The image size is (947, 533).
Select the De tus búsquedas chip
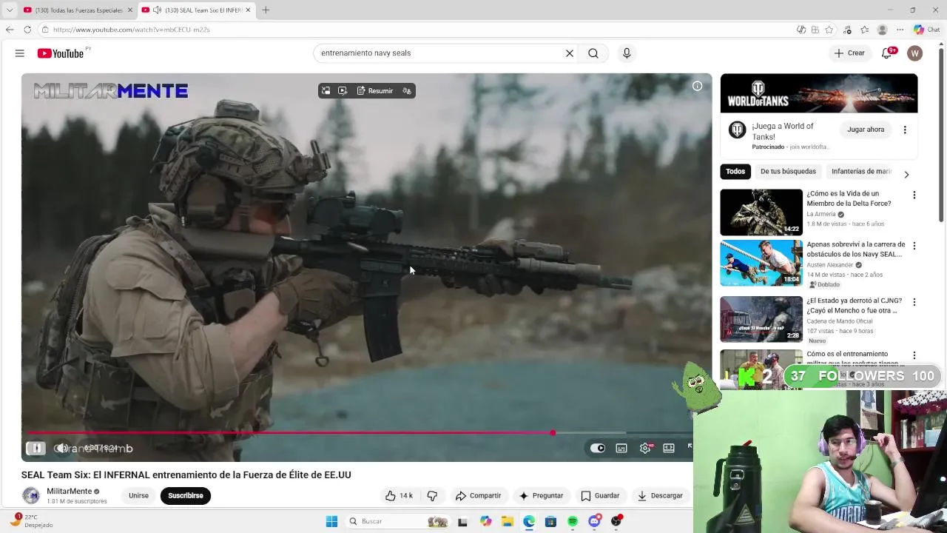click(x=788, y=172)
